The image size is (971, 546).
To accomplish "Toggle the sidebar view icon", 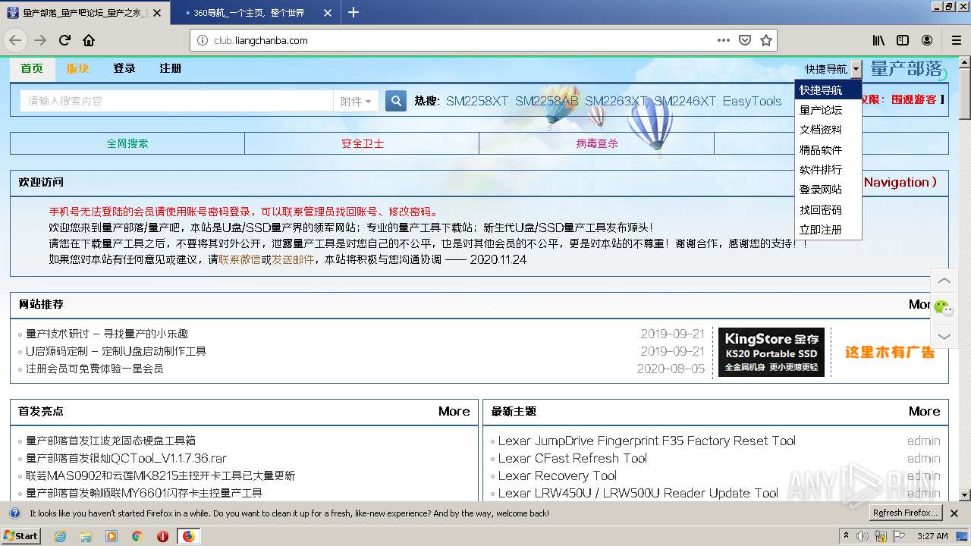I will tap(903, 40).
